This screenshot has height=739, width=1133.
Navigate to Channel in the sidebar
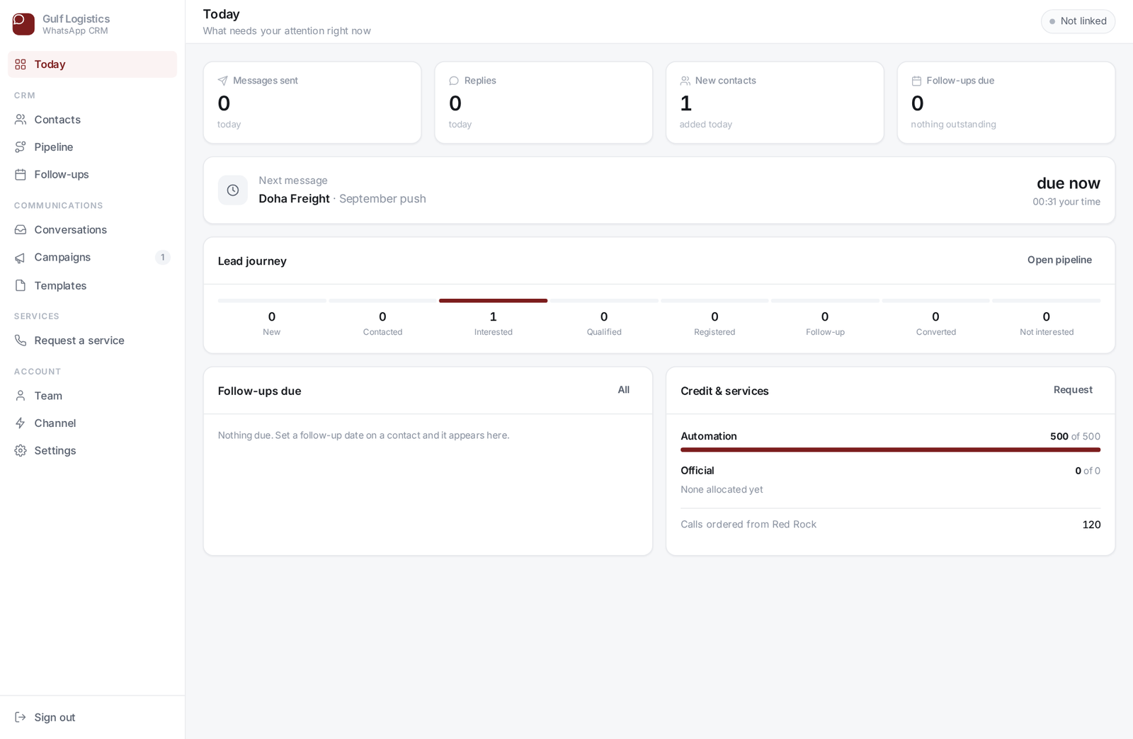coord(92,423)
